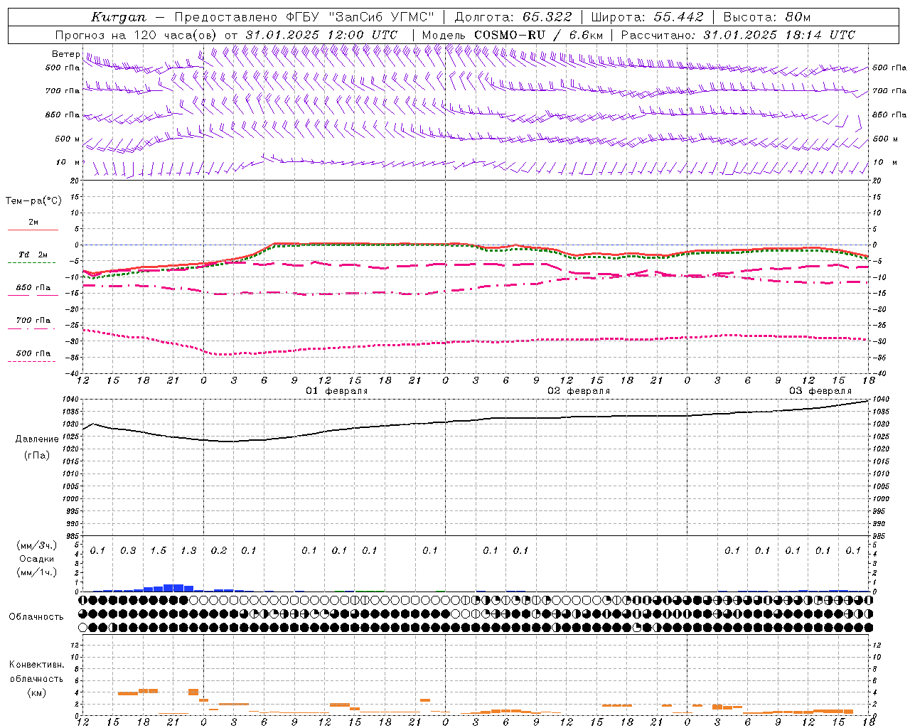Click the Облачность cloud cover label

(x=36, y=617)
